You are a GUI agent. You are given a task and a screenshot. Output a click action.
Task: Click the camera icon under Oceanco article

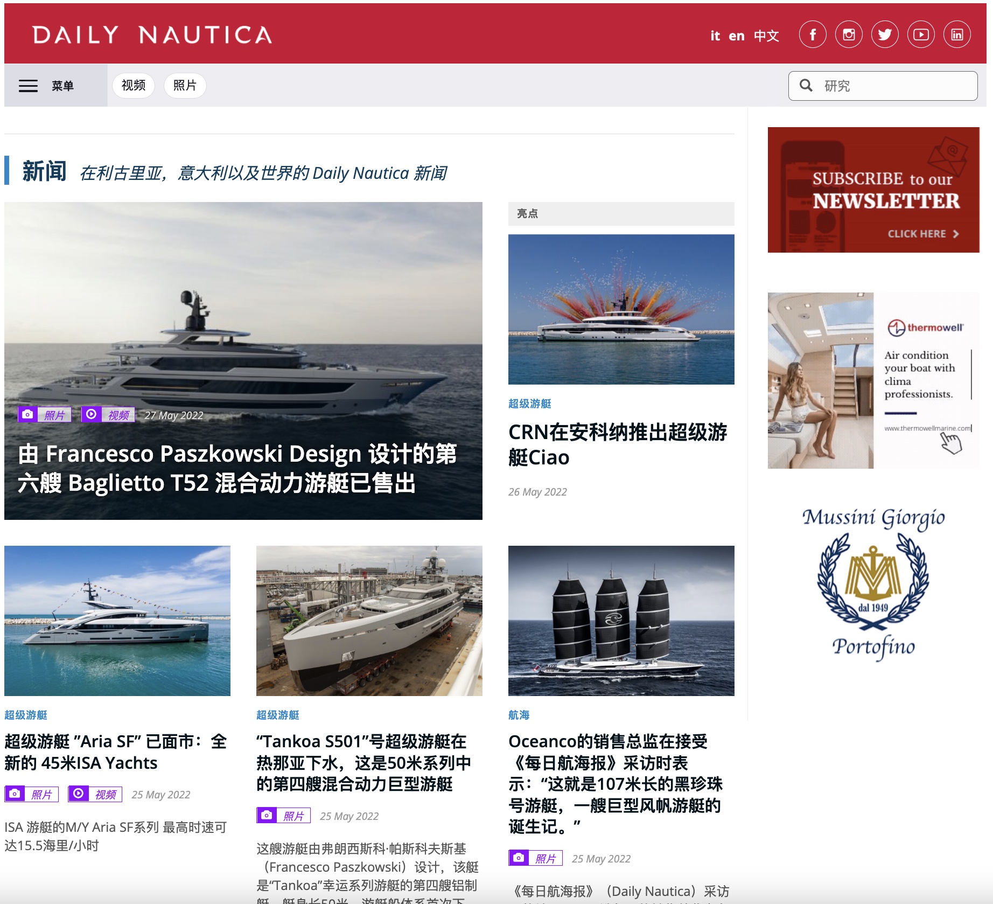pyautogui.click(x=519, y=858)
